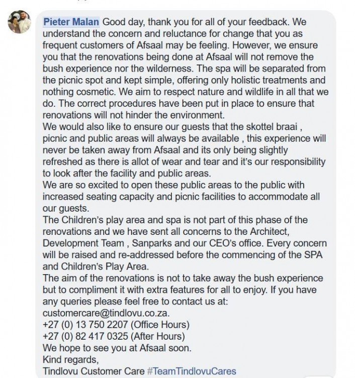Click the words 'skottel braai' in the comment
This screenshot has width=355, height=378.
pyautogui.click(x=271, y=127)
